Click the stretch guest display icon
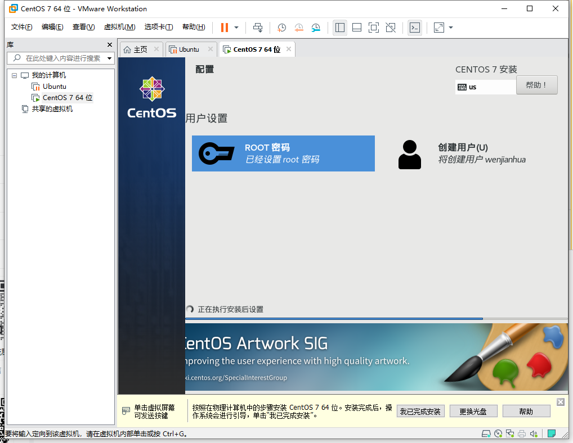 [x=439, y=28]
